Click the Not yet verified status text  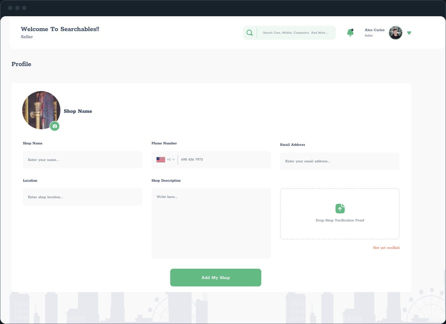point(386,248)
